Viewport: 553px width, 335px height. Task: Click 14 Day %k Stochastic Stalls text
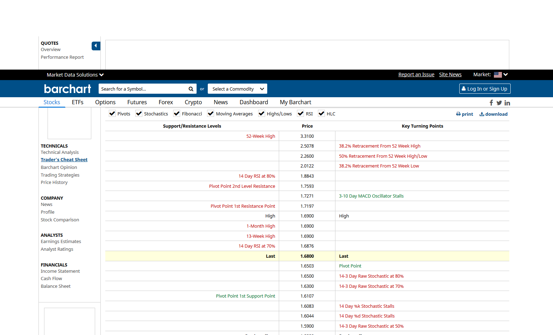pyautogui.click(x=367, y=306)
